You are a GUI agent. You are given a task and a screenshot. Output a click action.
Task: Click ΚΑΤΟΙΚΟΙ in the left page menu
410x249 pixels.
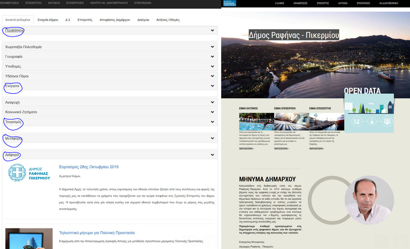pyautogui.click(x=54, y=3)
